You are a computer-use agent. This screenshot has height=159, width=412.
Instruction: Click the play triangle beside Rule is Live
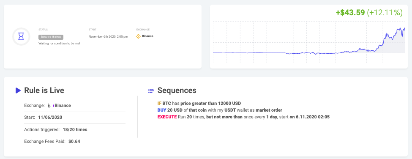click(18, 90)
